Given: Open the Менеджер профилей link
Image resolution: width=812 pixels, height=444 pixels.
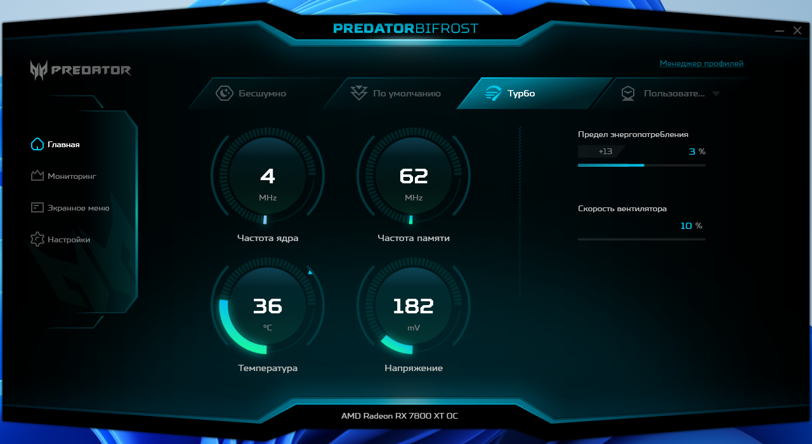Looking at the screenshot, I should pyautogui.click(x=702, y=63).
